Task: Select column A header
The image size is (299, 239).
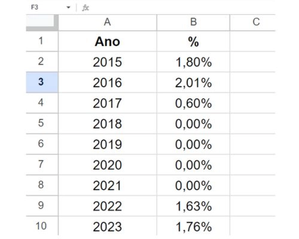Action: pyautogui.click(x=108, y=22)
